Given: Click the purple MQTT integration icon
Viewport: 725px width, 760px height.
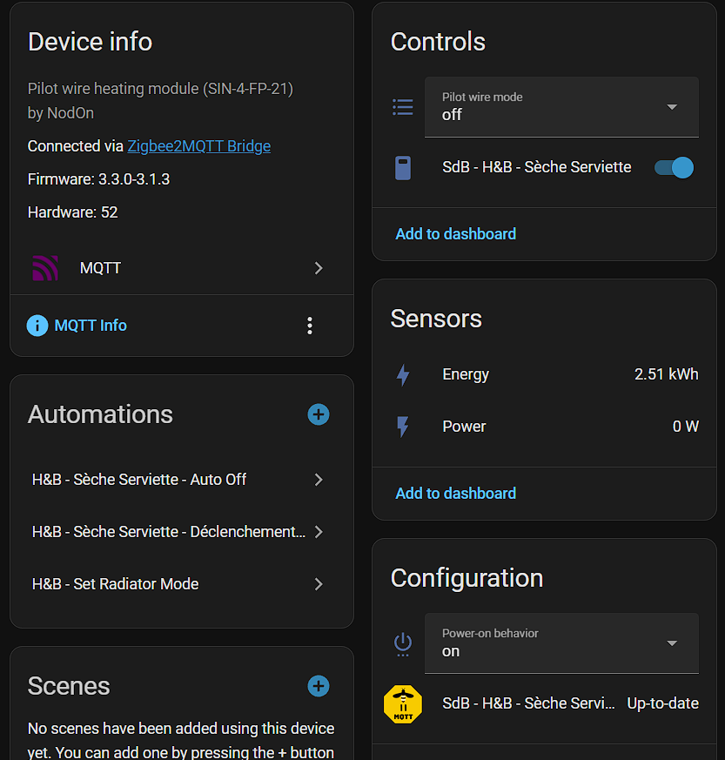Looking at the screenshot, I should [45, 268].
